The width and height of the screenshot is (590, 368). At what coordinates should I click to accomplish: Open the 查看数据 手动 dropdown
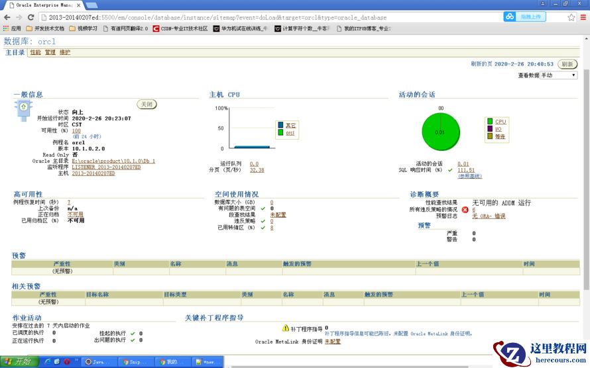(558, 75)
